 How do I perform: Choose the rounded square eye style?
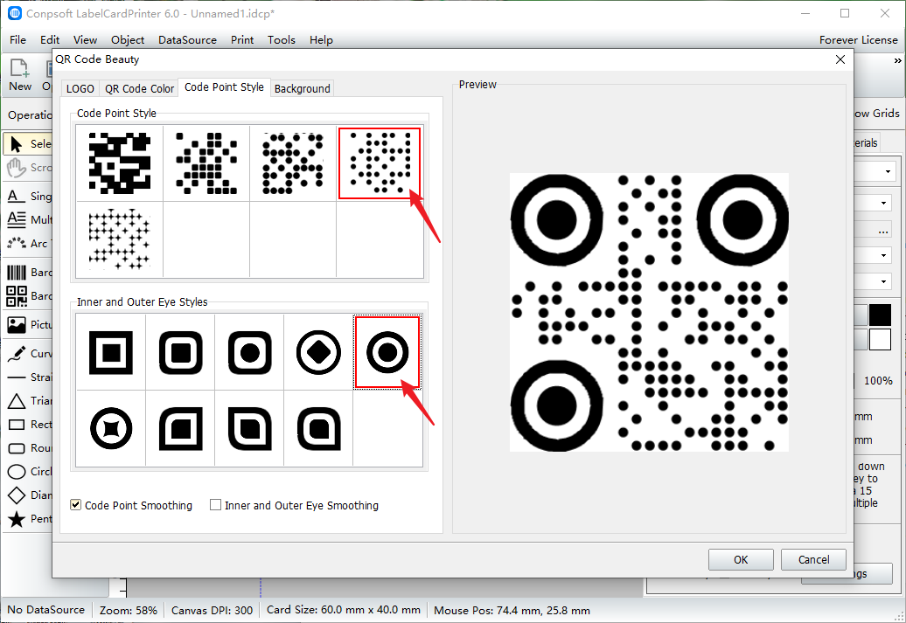[x=180, y=352]
